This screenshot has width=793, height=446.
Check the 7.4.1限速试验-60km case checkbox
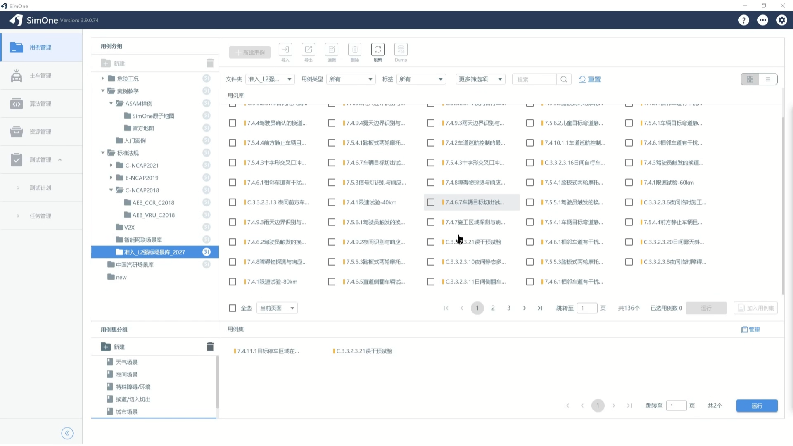coord(629,183)
